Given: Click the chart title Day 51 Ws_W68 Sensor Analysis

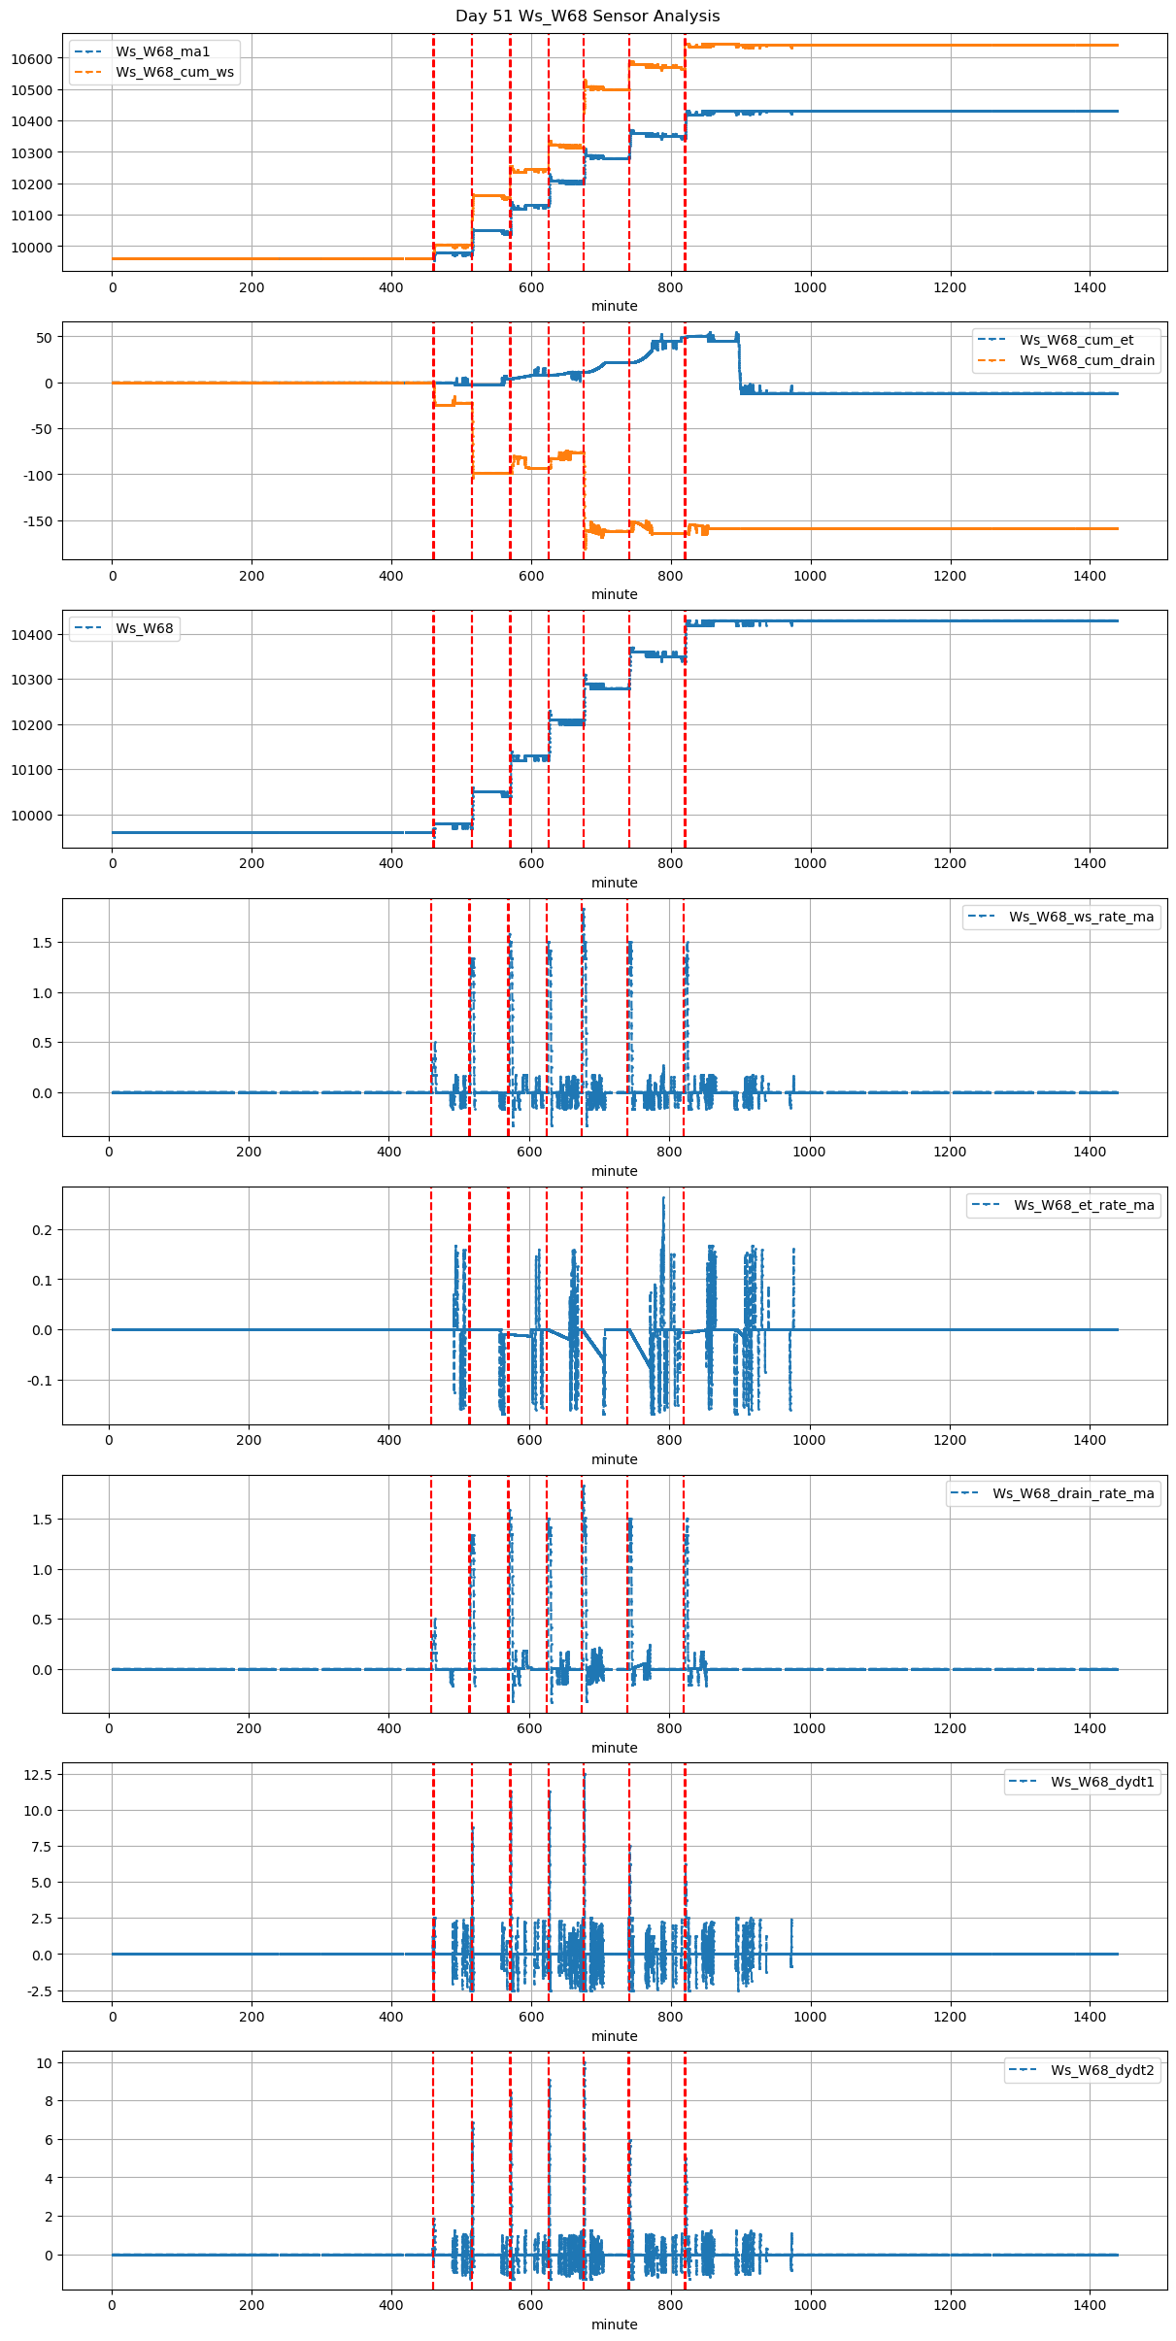Looking at the screenshot, I should 588,16.
